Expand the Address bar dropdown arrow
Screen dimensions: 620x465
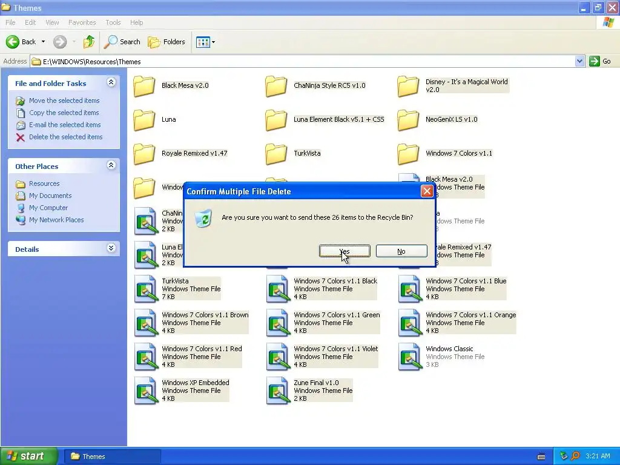(579, 61)
